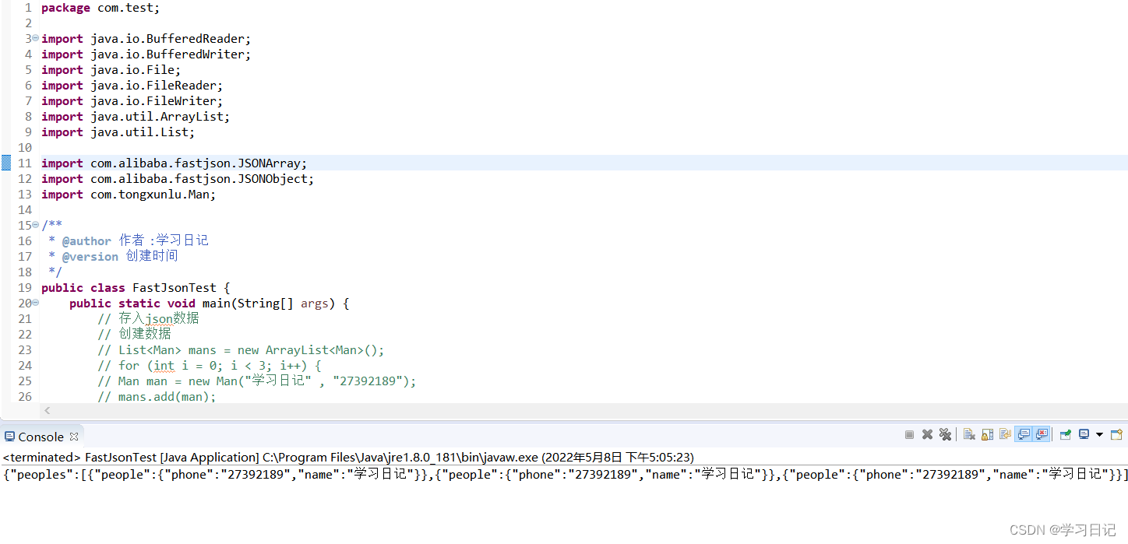
Task: Click the 'com.tongxunlu.Man' import
Action: (x=153, y=195)
